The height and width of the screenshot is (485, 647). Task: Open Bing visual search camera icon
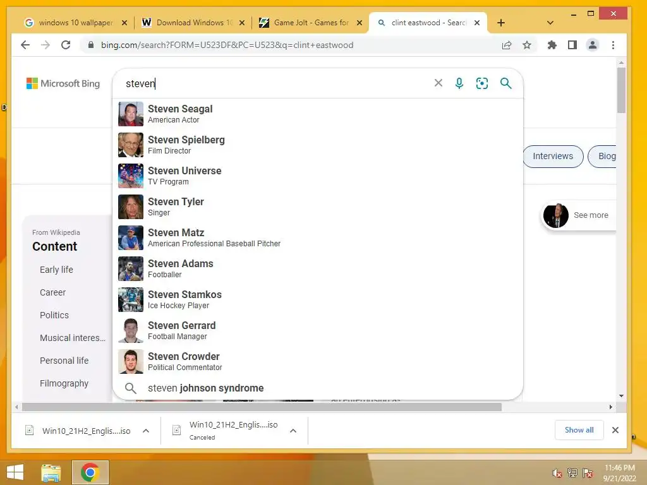(x=482, y=83)
